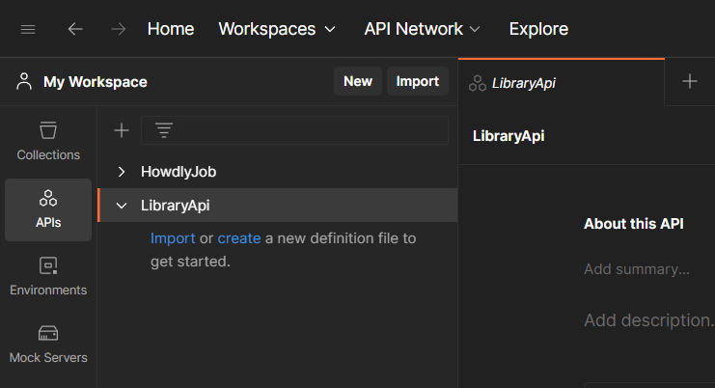Go back with the left arrow
This screenshot has width=715, height=388.
(x=75, y=29)
